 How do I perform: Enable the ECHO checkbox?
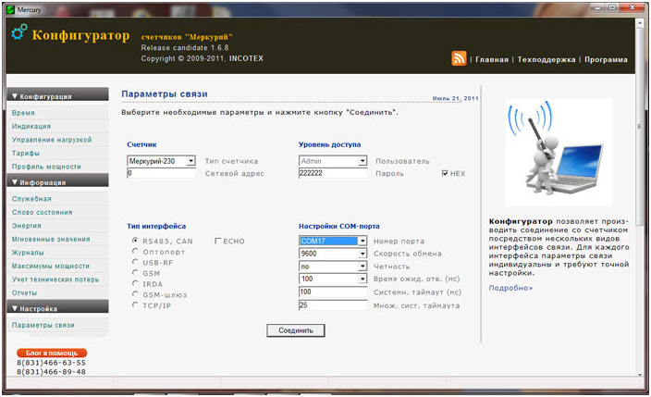pos(217,241)
